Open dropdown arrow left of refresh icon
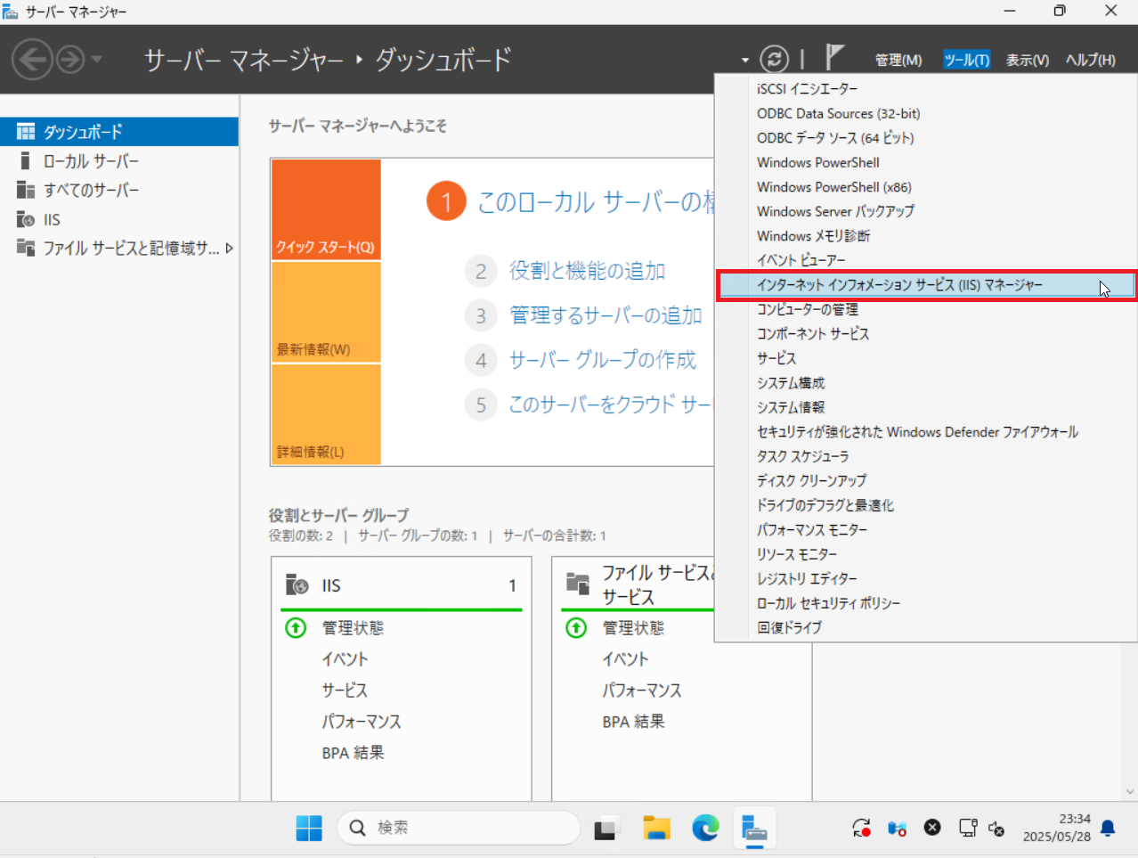The height and width of the screenshot is (858, 1138). [744, 61]
